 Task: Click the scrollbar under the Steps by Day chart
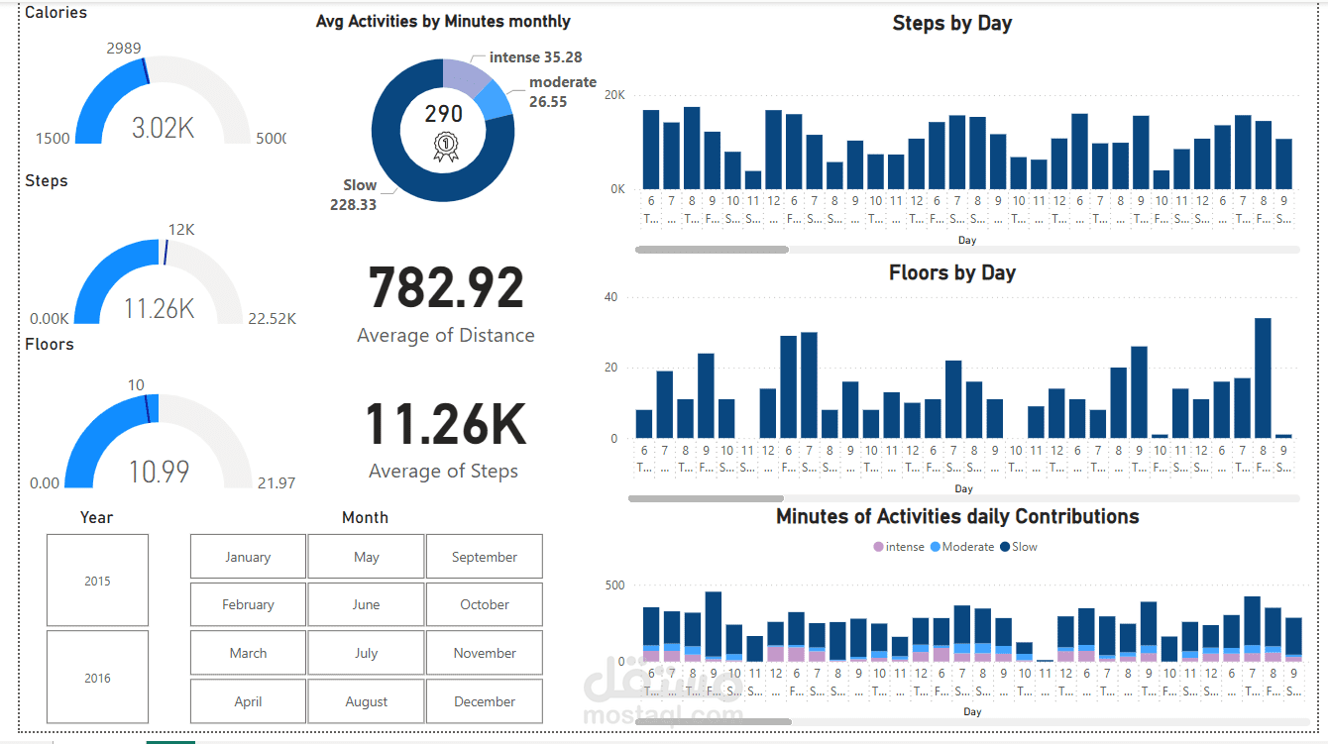click(711, 249)
